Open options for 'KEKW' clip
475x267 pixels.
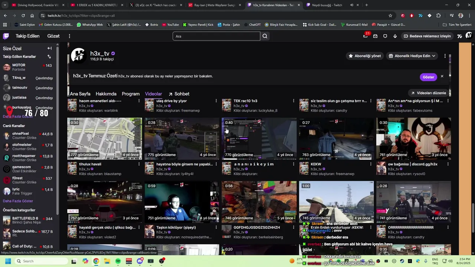click(x=371, y=164)
